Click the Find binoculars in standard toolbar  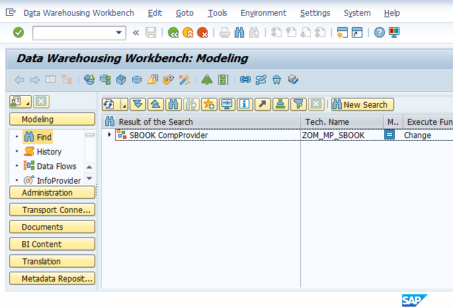point(239,32)
